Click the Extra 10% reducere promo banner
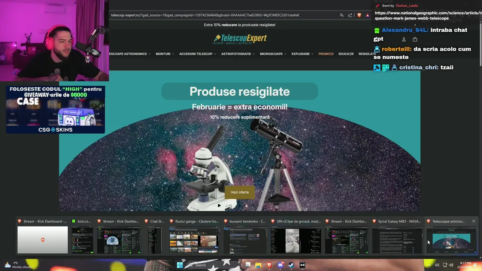 coord(239,25)
